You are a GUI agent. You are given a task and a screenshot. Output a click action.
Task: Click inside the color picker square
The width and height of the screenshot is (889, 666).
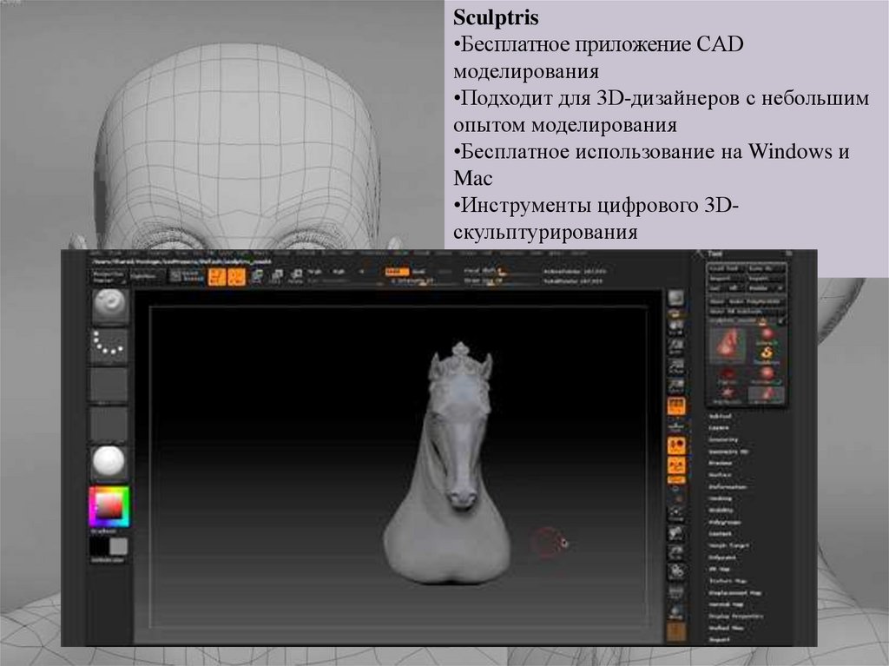(x=108, y=504)
